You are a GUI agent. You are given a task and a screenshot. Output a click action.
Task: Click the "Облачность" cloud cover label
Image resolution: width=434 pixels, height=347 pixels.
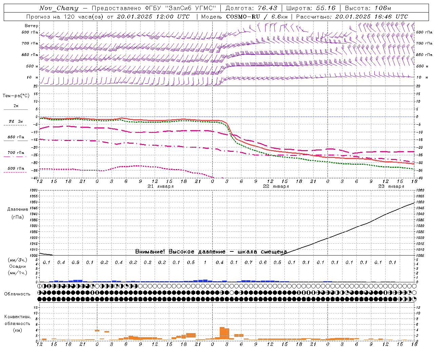[17, 294]
